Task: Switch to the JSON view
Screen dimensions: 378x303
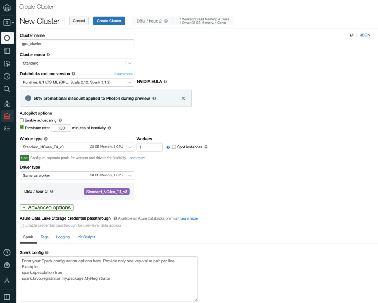Action: (365, 35)
